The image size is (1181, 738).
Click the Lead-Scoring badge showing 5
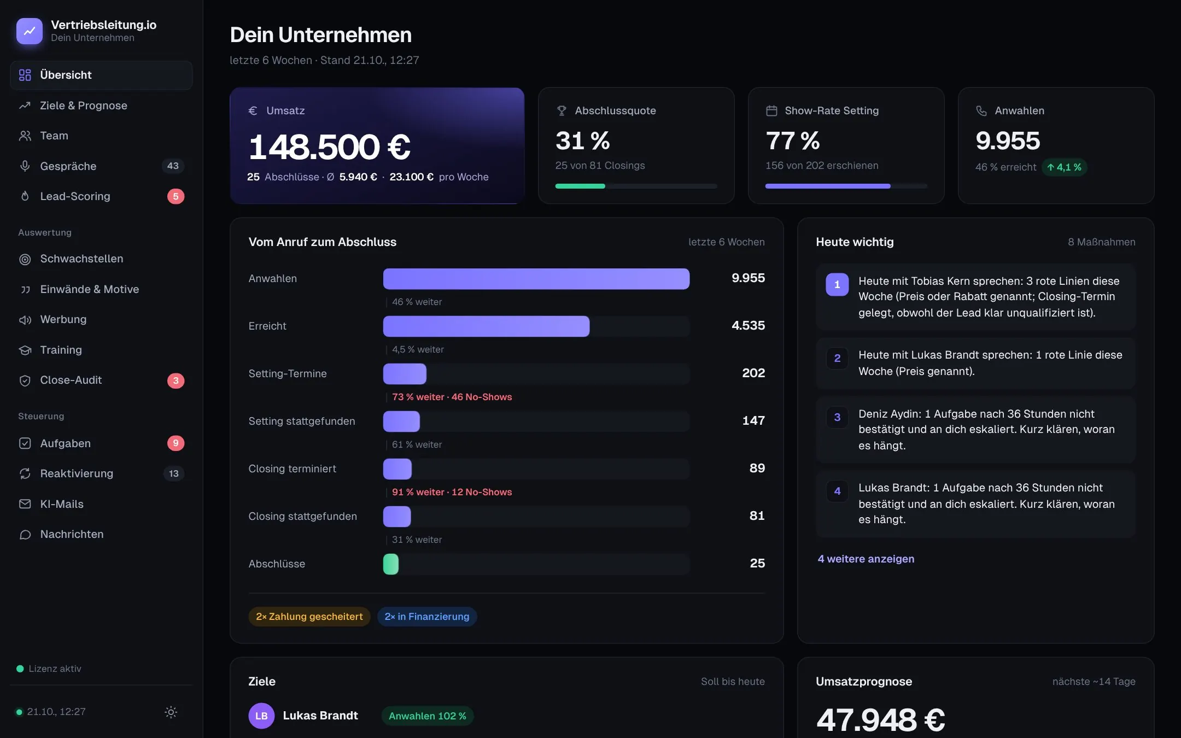(x=176, y=196)
